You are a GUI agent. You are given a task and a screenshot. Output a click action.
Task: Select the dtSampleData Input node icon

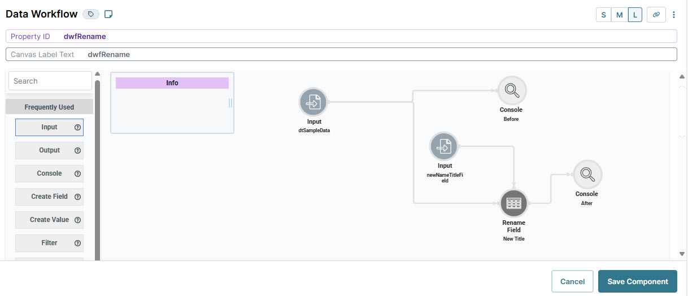tap(313, 102)
